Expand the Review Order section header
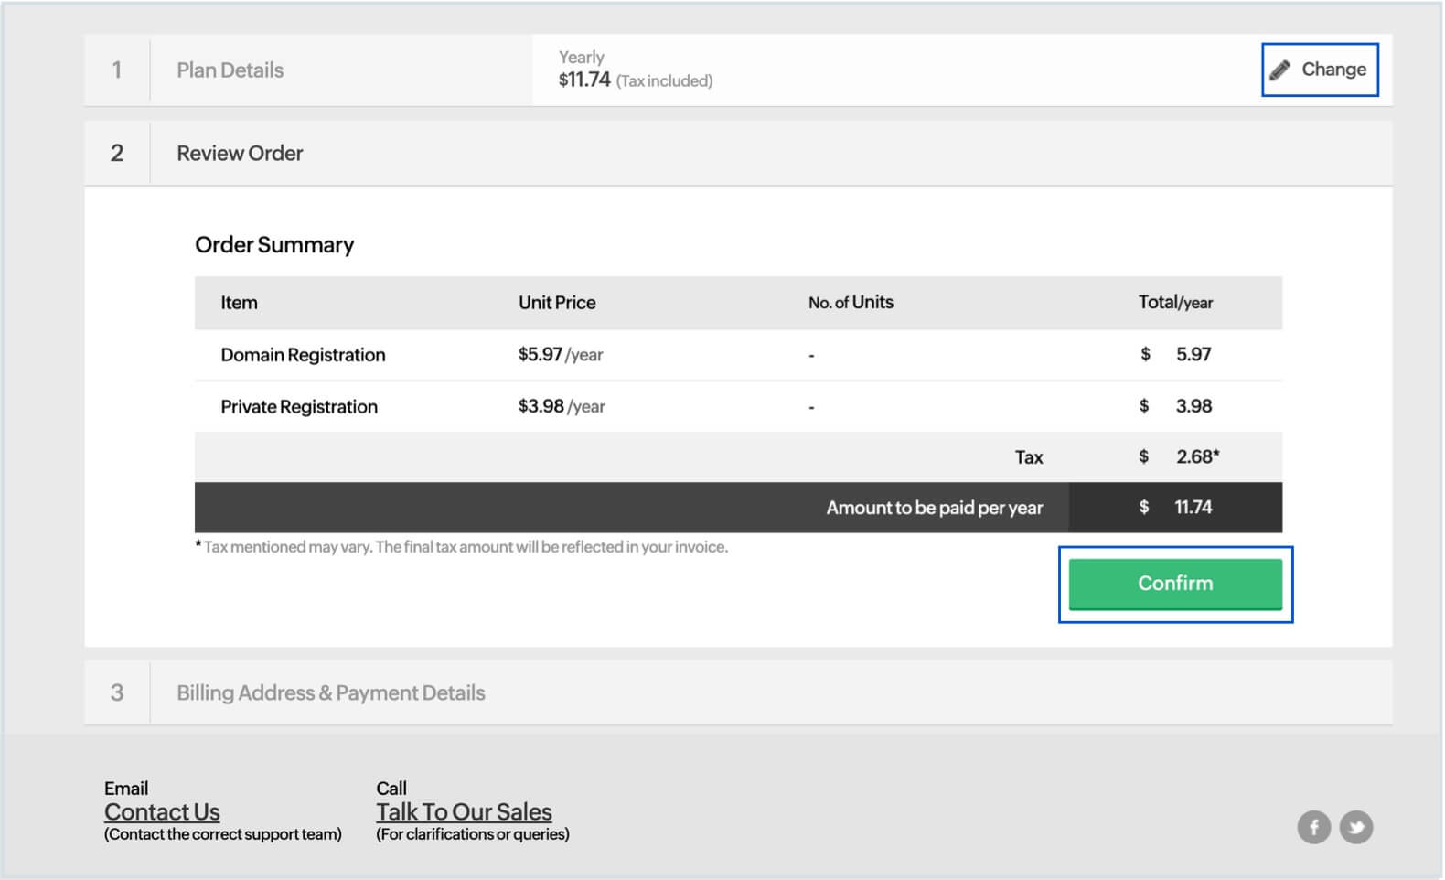1445x880 pixels. tap(240, 154)
